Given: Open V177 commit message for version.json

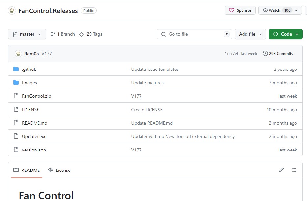Looking at the screenshot, I should pos(136,150).
